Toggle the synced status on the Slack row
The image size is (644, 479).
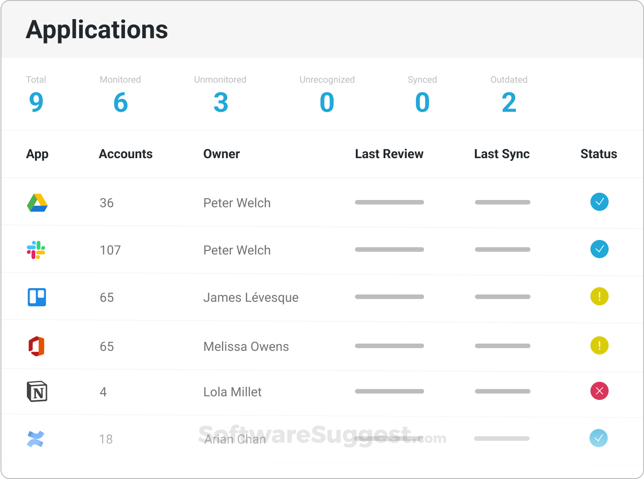tap(599, 249)
